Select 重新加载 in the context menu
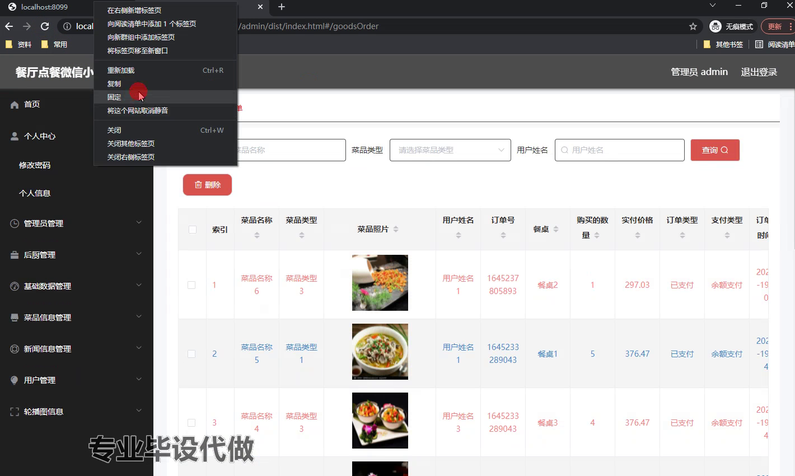The height and width of the screenshot is (476, 795). (166, 71)
